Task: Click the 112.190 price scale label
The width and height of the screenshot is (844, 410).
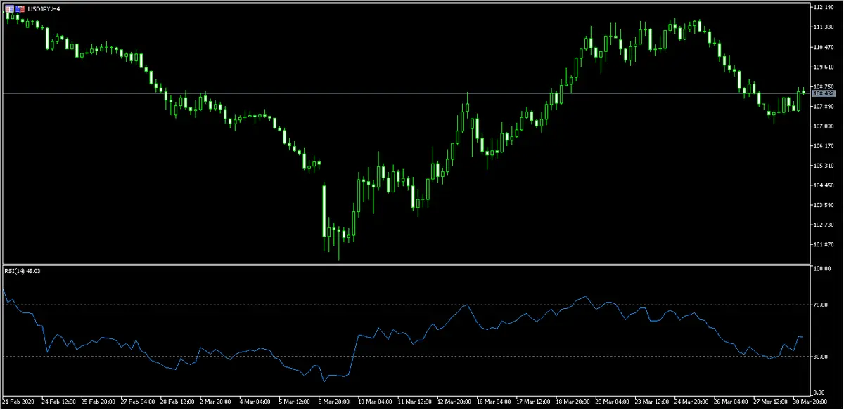Action: (x=823, y=7)
